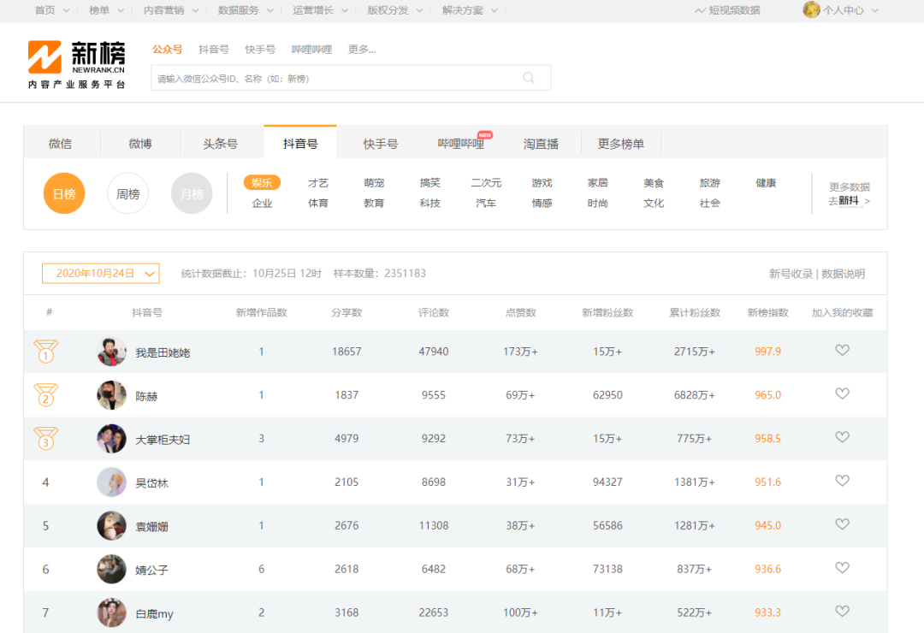This screenshot has height=633, width=924.
Task: Open 我是田姥姥 avatar thumbnail
Action: pos(111,352)
